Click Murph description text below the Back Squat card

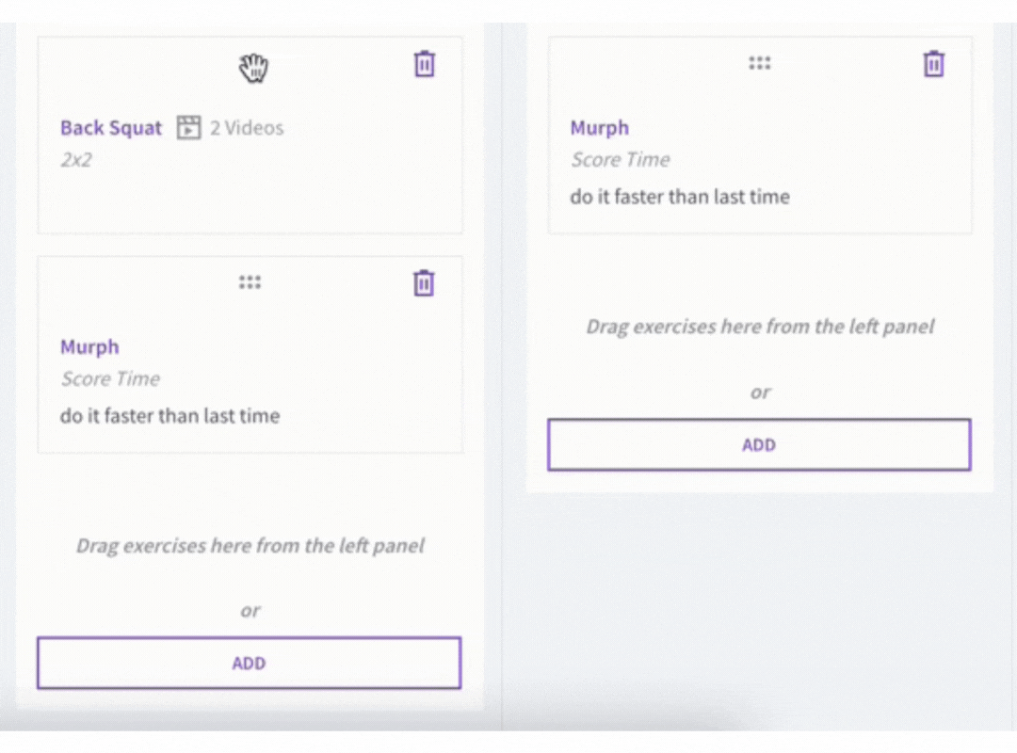[169, 416]
